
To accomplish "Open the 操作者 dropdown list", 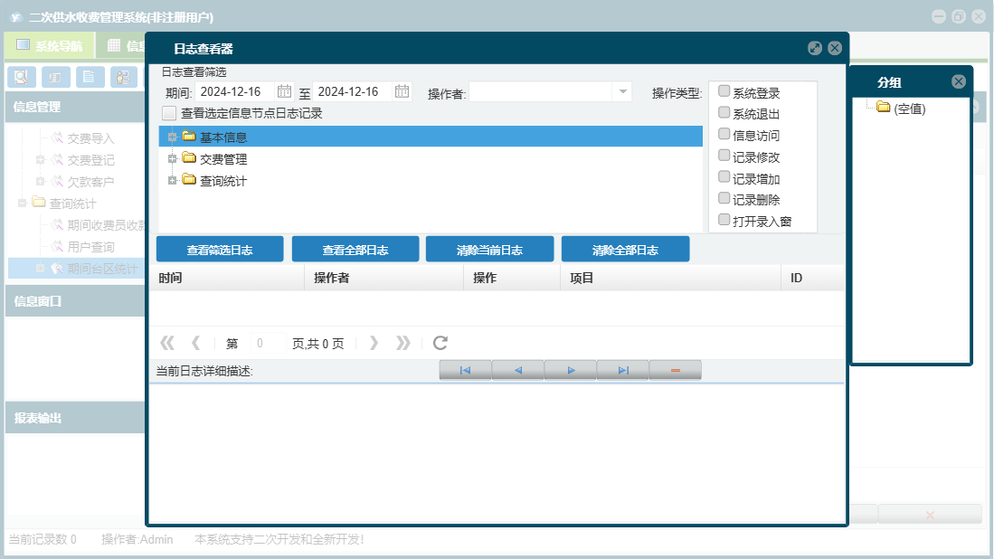I will click(x=622, y=92).
